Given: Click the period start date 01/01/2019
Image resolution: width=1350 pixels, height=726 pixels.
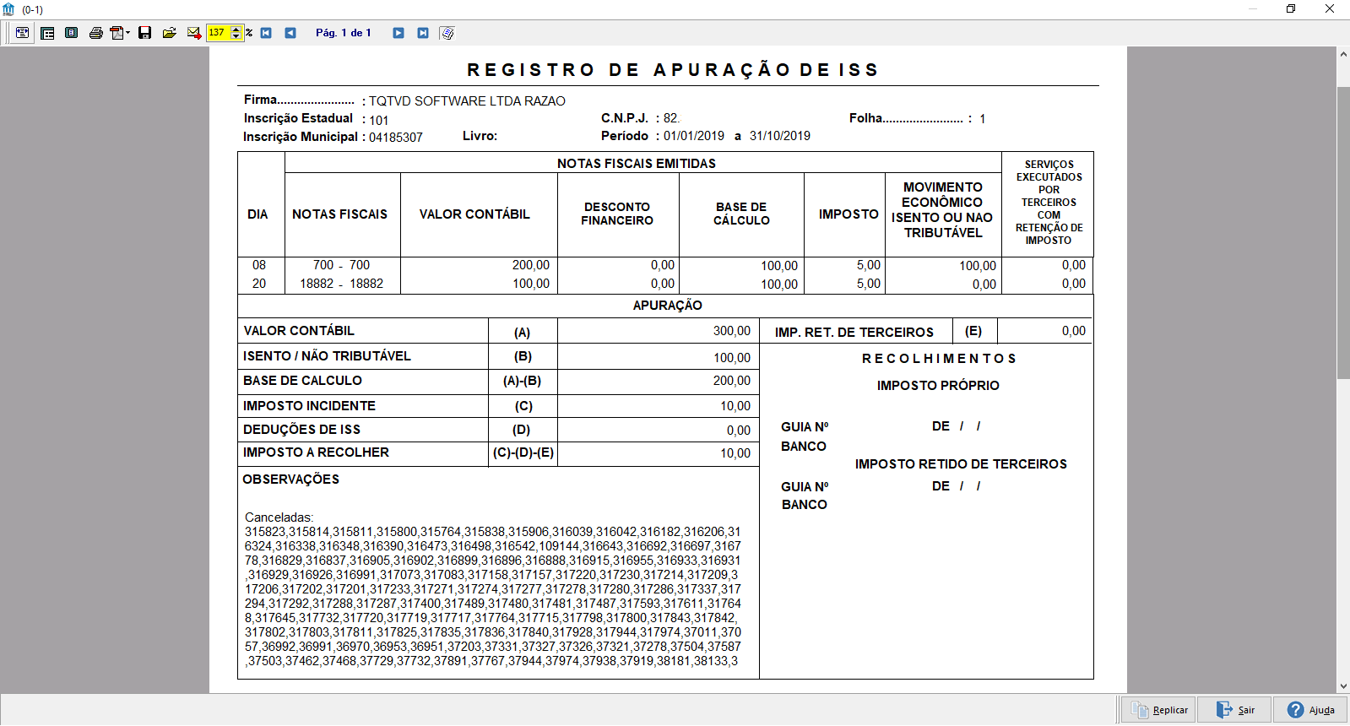Looking at the screenshot, I should [x=694, y=136].
